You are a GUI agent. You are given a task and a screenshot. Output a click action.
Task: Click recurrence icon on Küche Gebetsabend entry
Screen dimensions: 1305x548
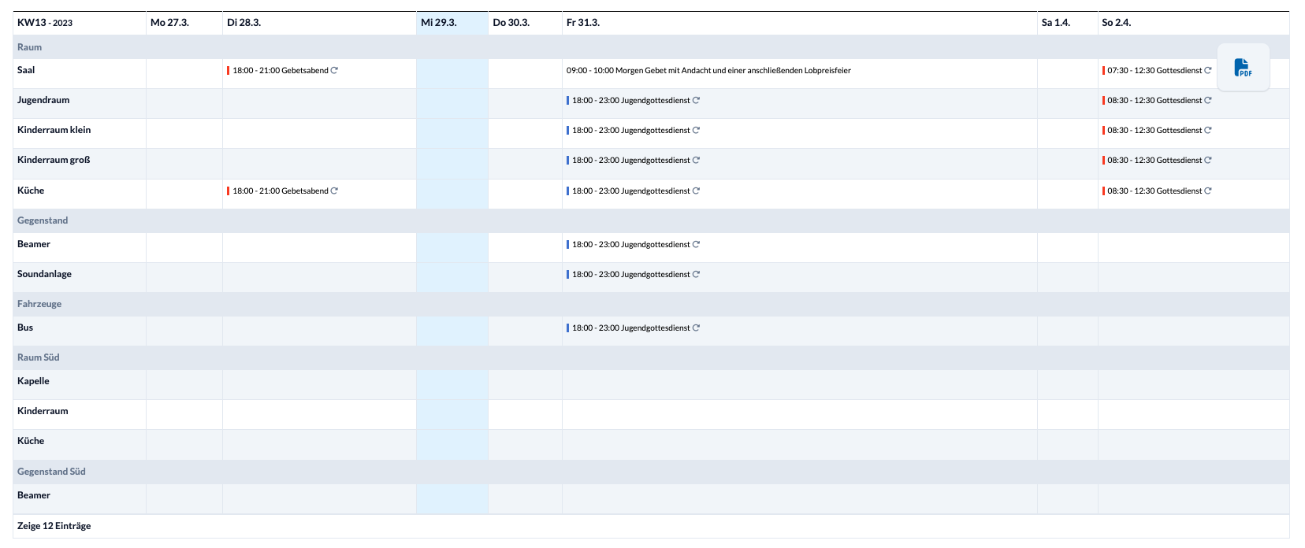(334, 191)
